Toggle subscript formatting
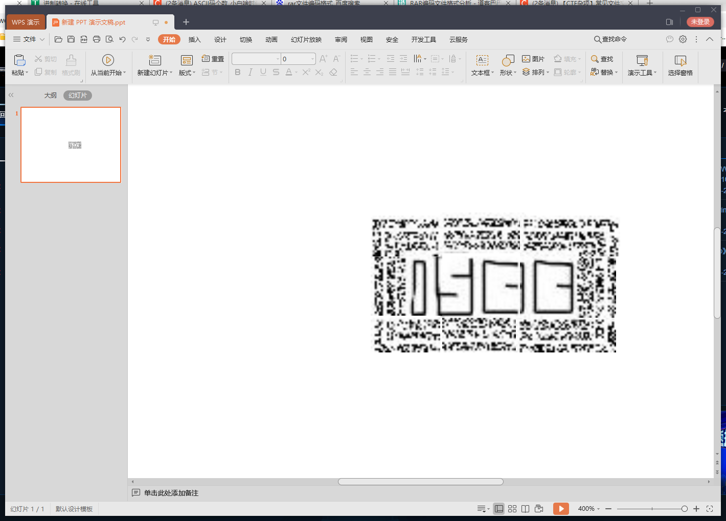The height and width of the screenshot is (521, 726). 319,73
